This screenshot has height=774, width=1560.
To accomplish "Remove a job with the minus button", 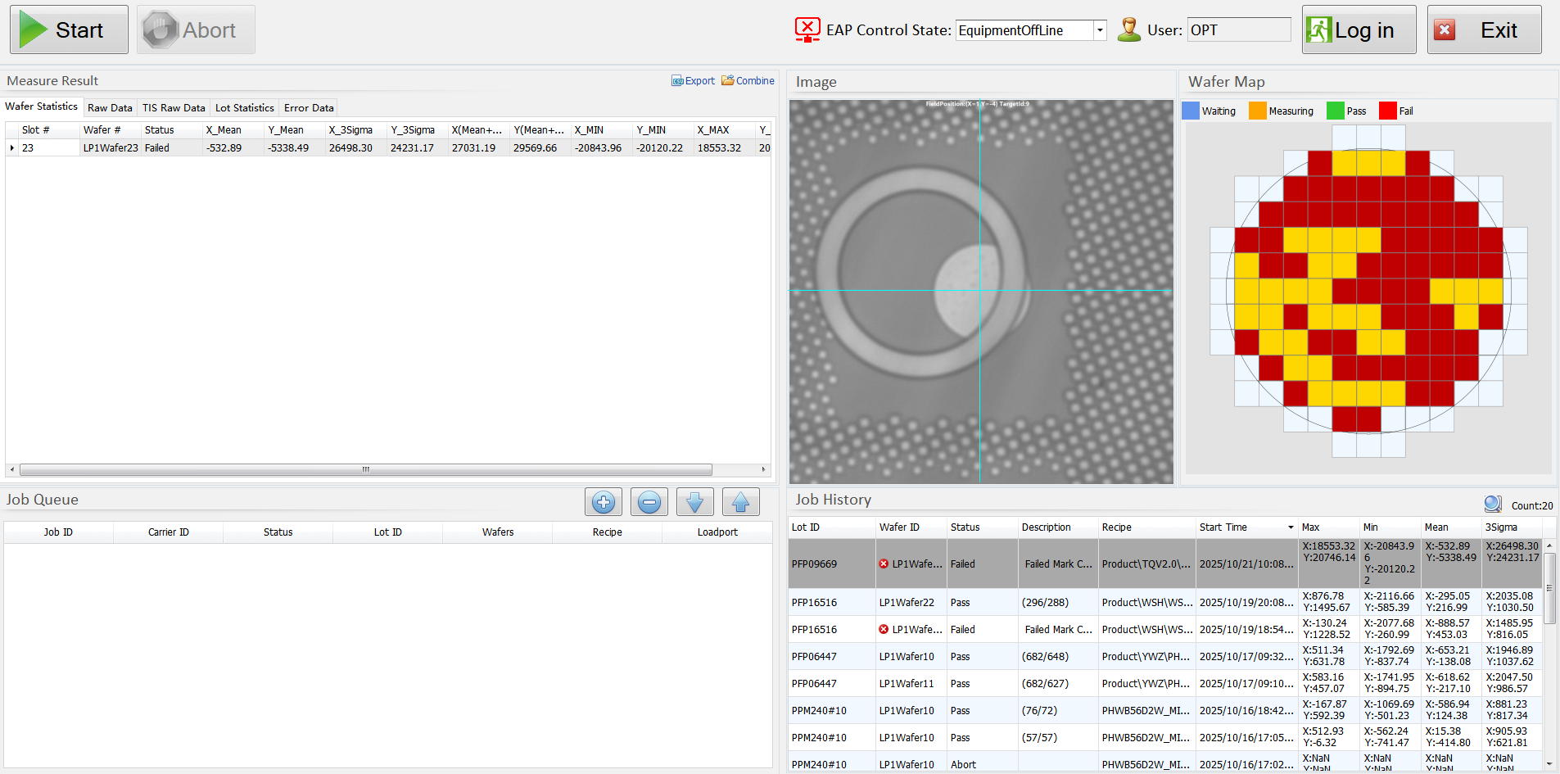I will 649,502.
